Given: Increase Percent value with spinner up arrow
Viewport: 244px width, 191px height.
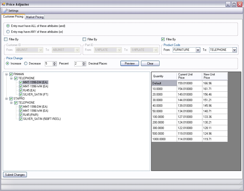Looking at the screenshot, I should point(55,62).
